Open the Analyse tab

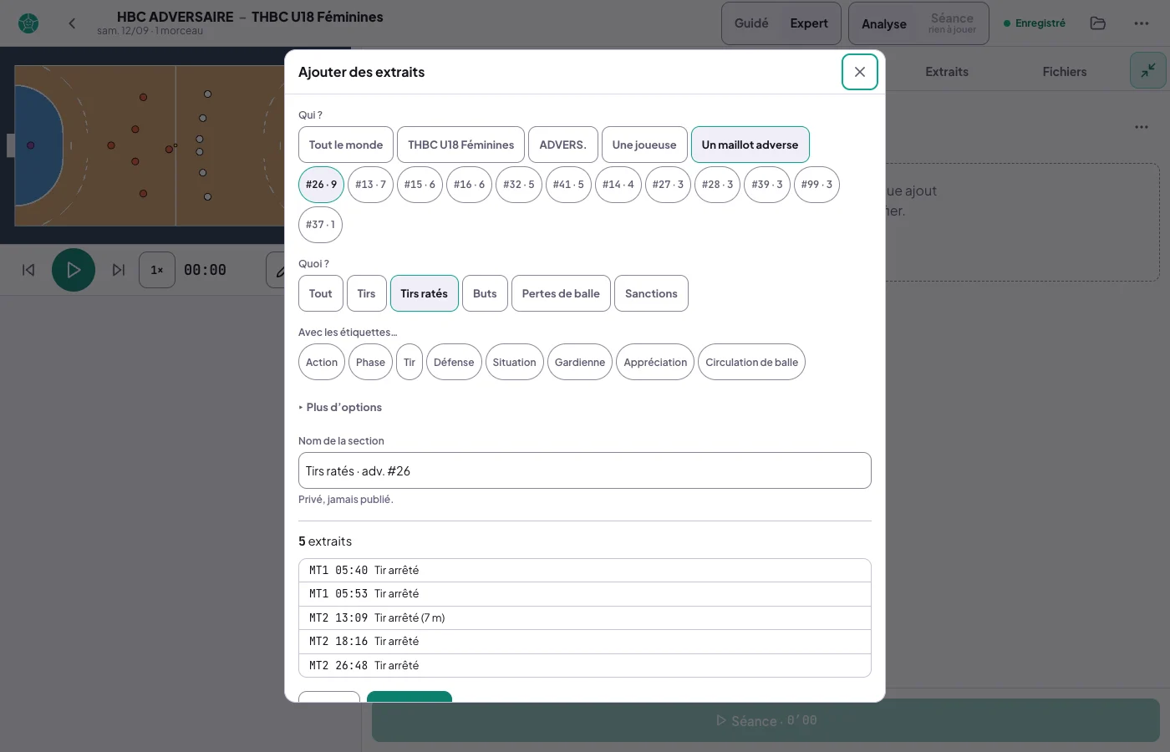click(884, 23)
